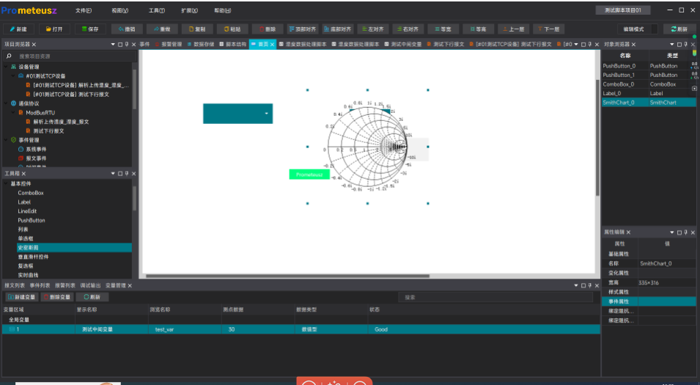Select 复选框 checkbox widget in toolbox
Image resolution: width=700 pixels, height=385 pixels.
tap(26, 266)
